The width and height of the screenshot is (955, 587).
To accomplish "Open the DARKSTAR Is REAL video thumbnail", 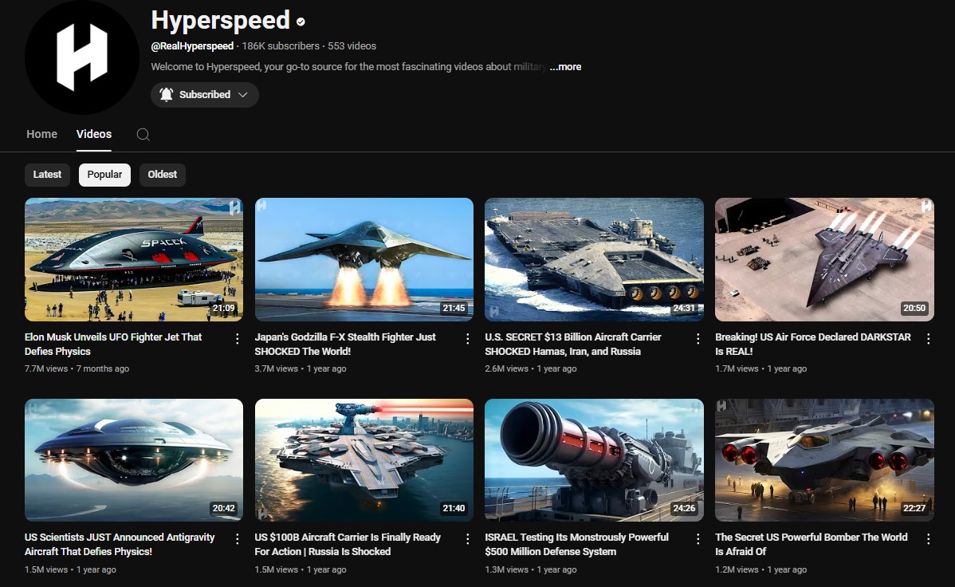I will 824,259.
